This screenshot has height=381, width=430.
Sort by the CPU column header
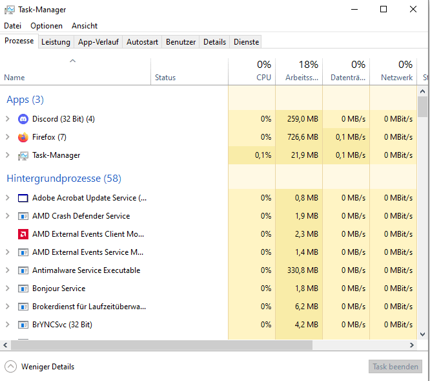252,71
